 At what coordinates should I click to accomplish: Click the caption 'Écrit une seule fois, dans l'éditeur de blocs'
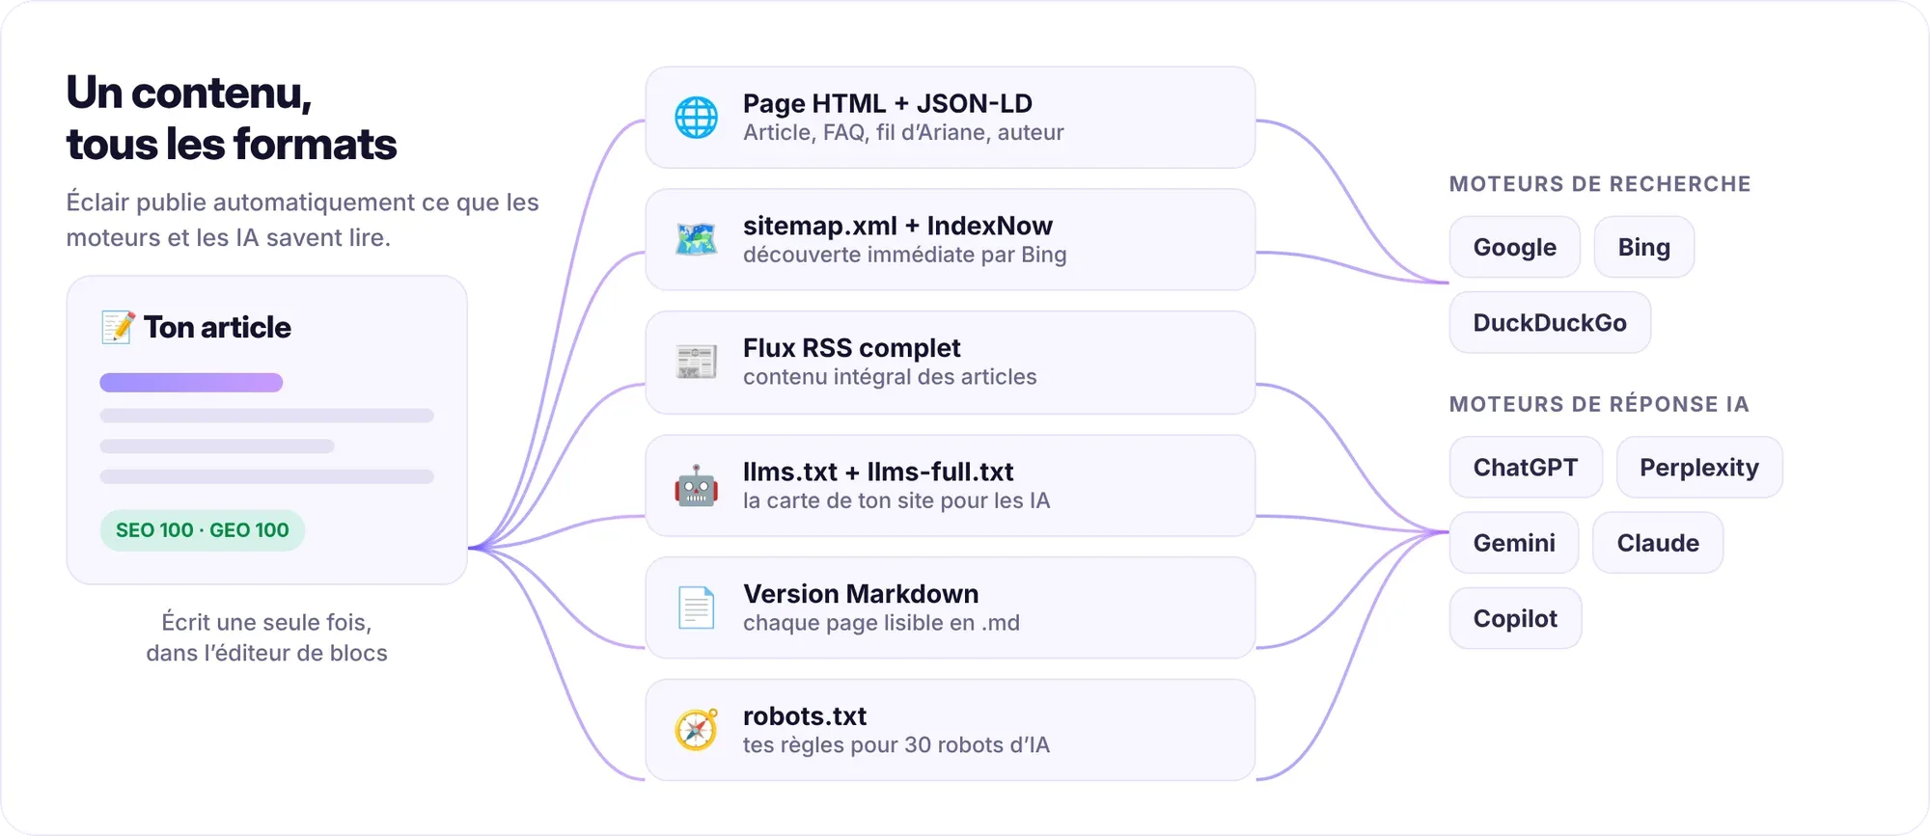[x=266, y=637]
